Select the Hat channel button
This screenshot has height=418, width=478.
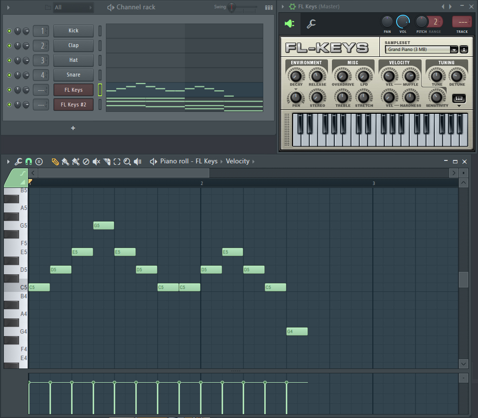74,60
